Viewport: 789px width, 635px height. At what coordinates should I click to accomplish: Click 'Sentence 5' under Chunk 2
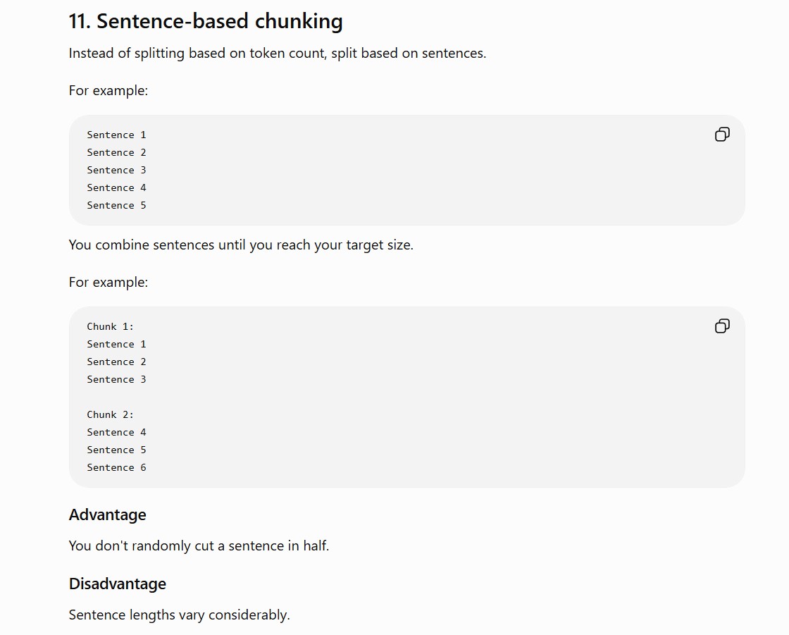tap(116, 450)
